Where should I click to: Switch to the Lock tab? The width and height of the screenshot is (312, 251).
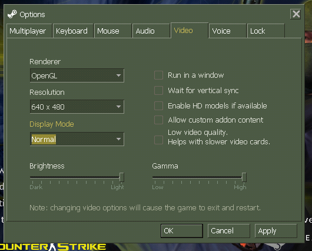click(x=266, y=31)
